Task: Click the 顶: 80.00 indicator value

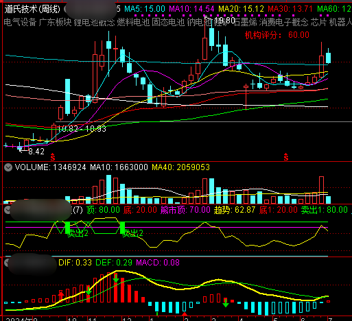Action: tap(103, 210)
